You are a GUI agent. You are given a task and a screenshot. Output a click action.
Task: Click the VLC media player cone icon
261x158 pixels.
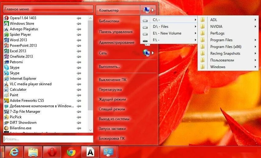pos(6,84)
